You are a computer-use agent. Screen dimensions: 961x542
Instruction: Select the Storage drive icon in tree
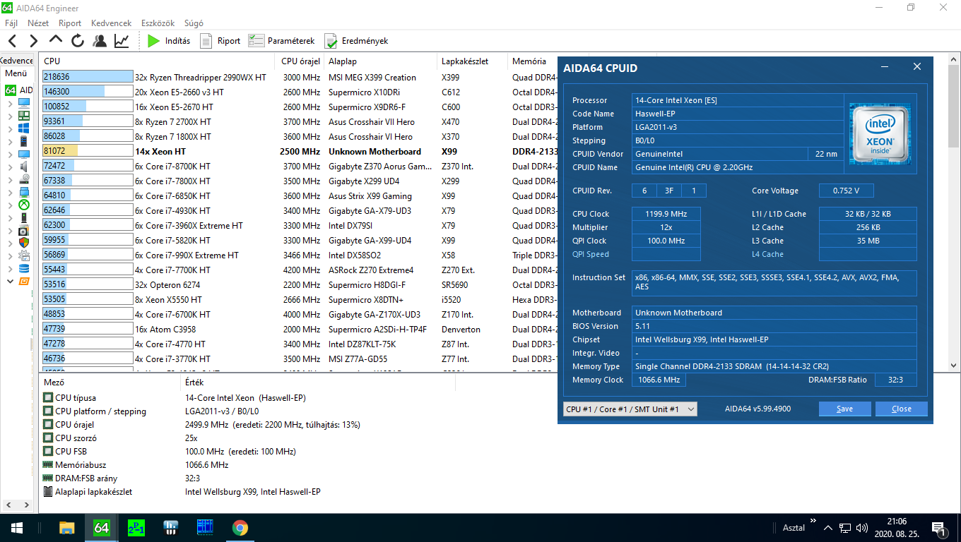(24, 179)
